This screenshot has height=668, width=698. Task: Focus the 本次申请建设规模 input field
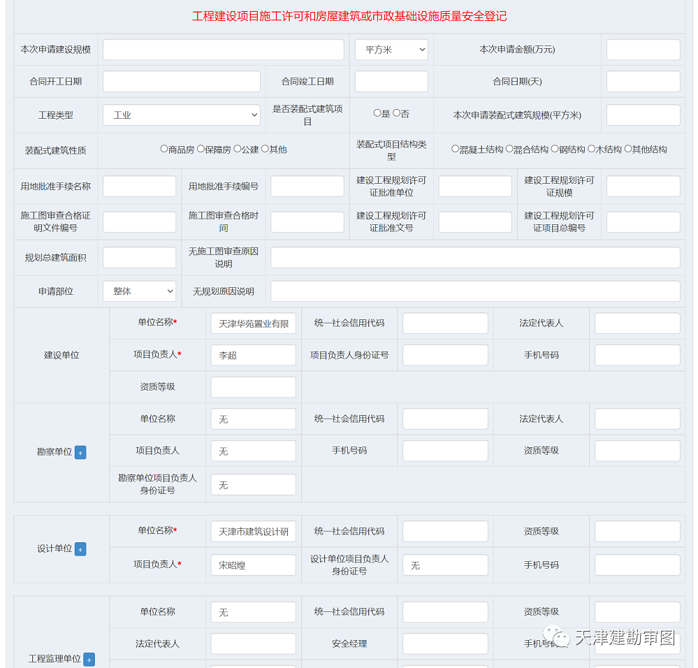tap(224, 50)
